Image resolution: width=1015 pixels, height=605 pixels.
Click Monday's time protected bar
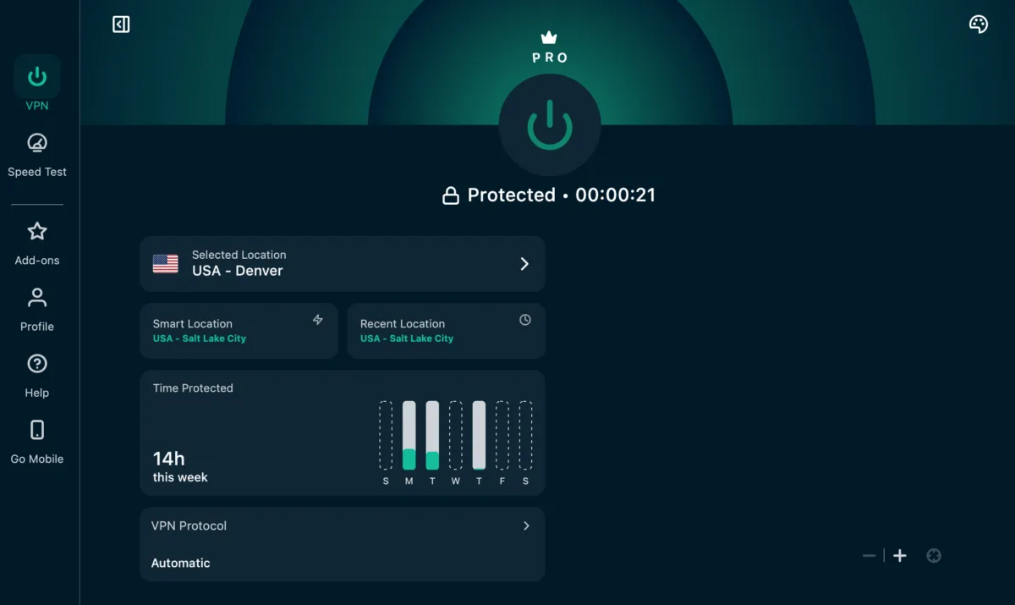pyautogui.click(x=409, y=435)
